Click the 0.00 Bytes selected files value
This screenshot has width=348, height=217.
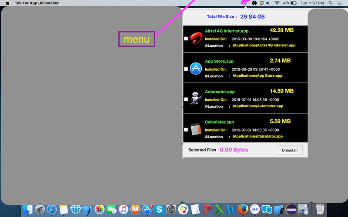(x=234, y=150)
